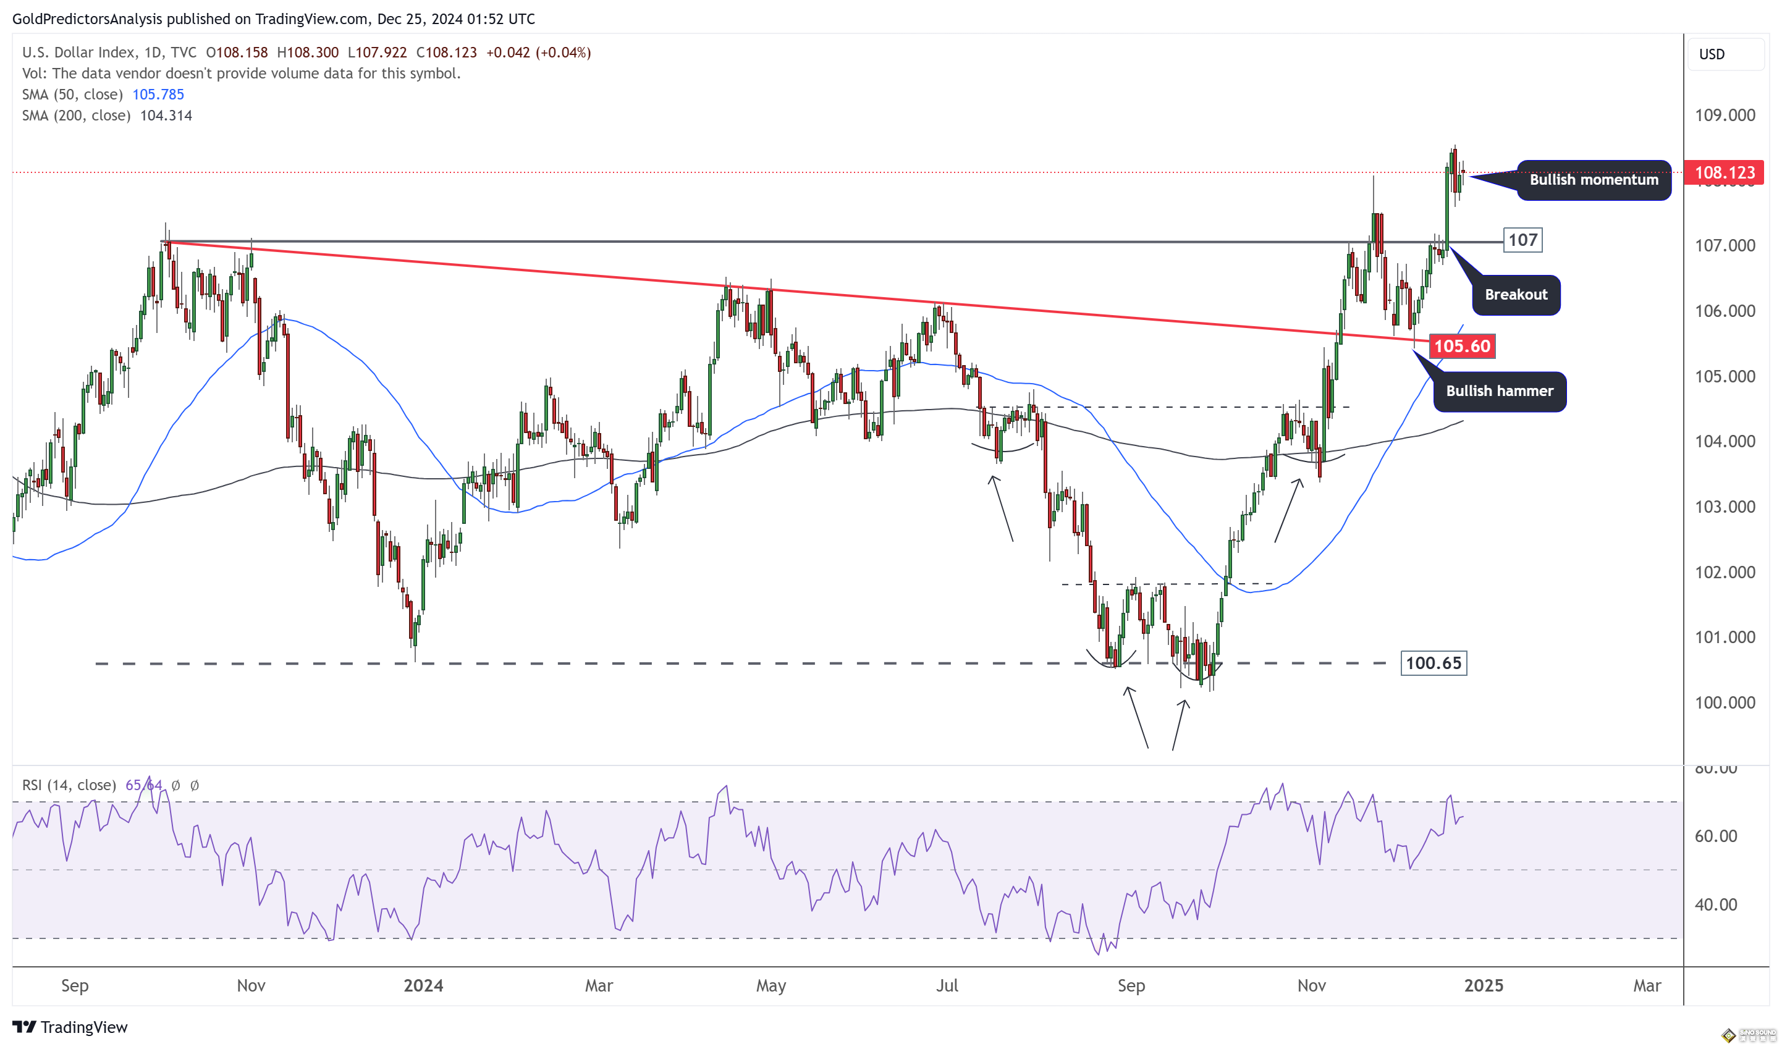Click the 2025 label on time axis

[1484, 986]
